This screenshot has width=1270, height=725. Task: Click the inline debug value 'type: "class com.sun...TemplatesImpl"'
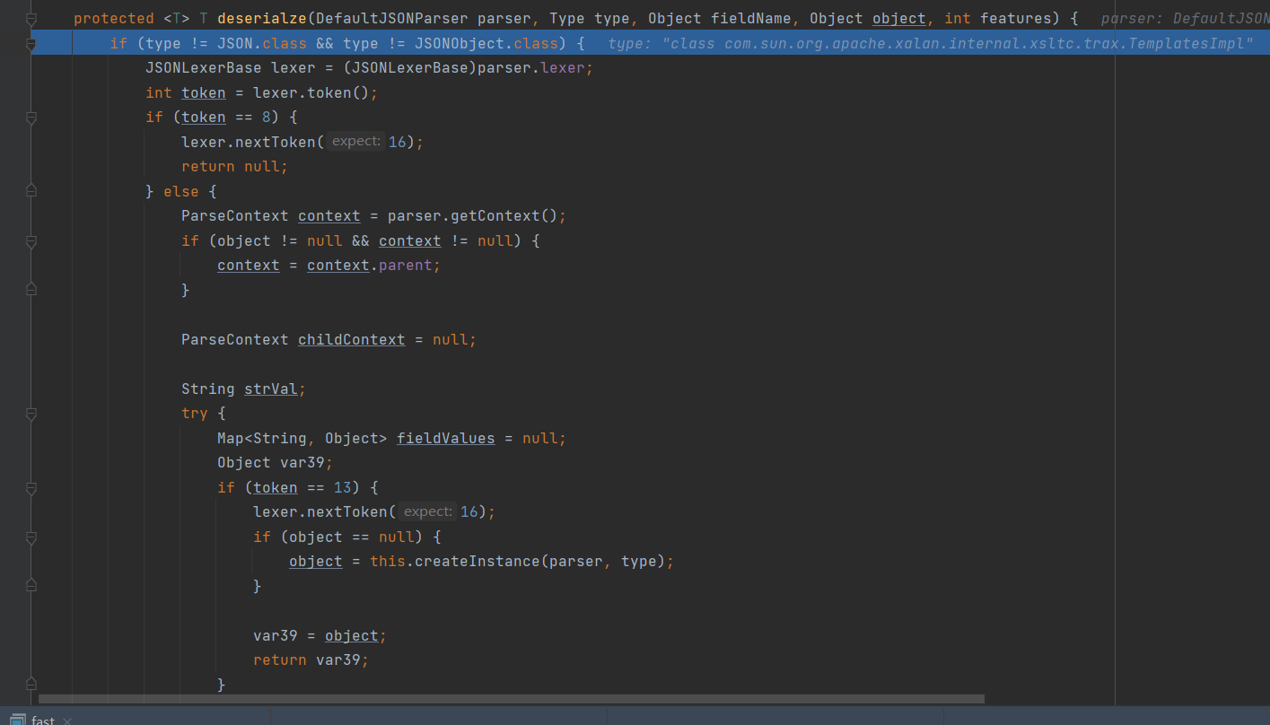(x=931, y=43)
